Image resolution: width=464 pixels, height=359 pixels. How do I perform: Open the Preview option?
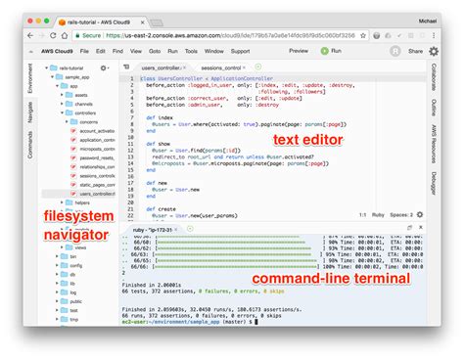[299, 51]
